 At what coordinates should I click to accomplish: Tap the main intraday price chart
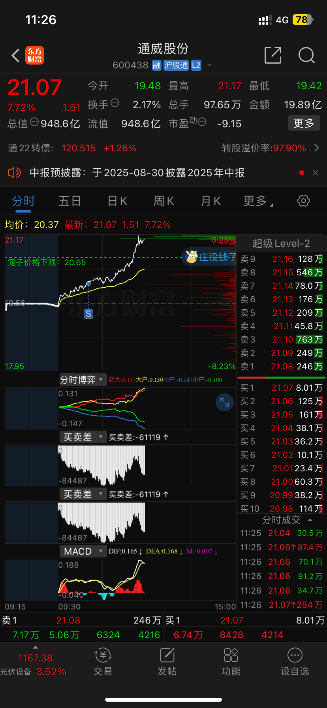[x=120, y=303]
